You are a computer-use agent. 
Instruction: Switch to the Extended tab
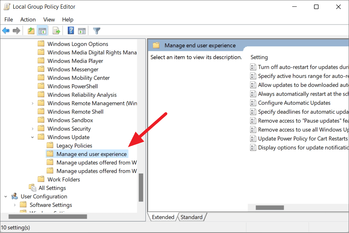tap(163, 217)
